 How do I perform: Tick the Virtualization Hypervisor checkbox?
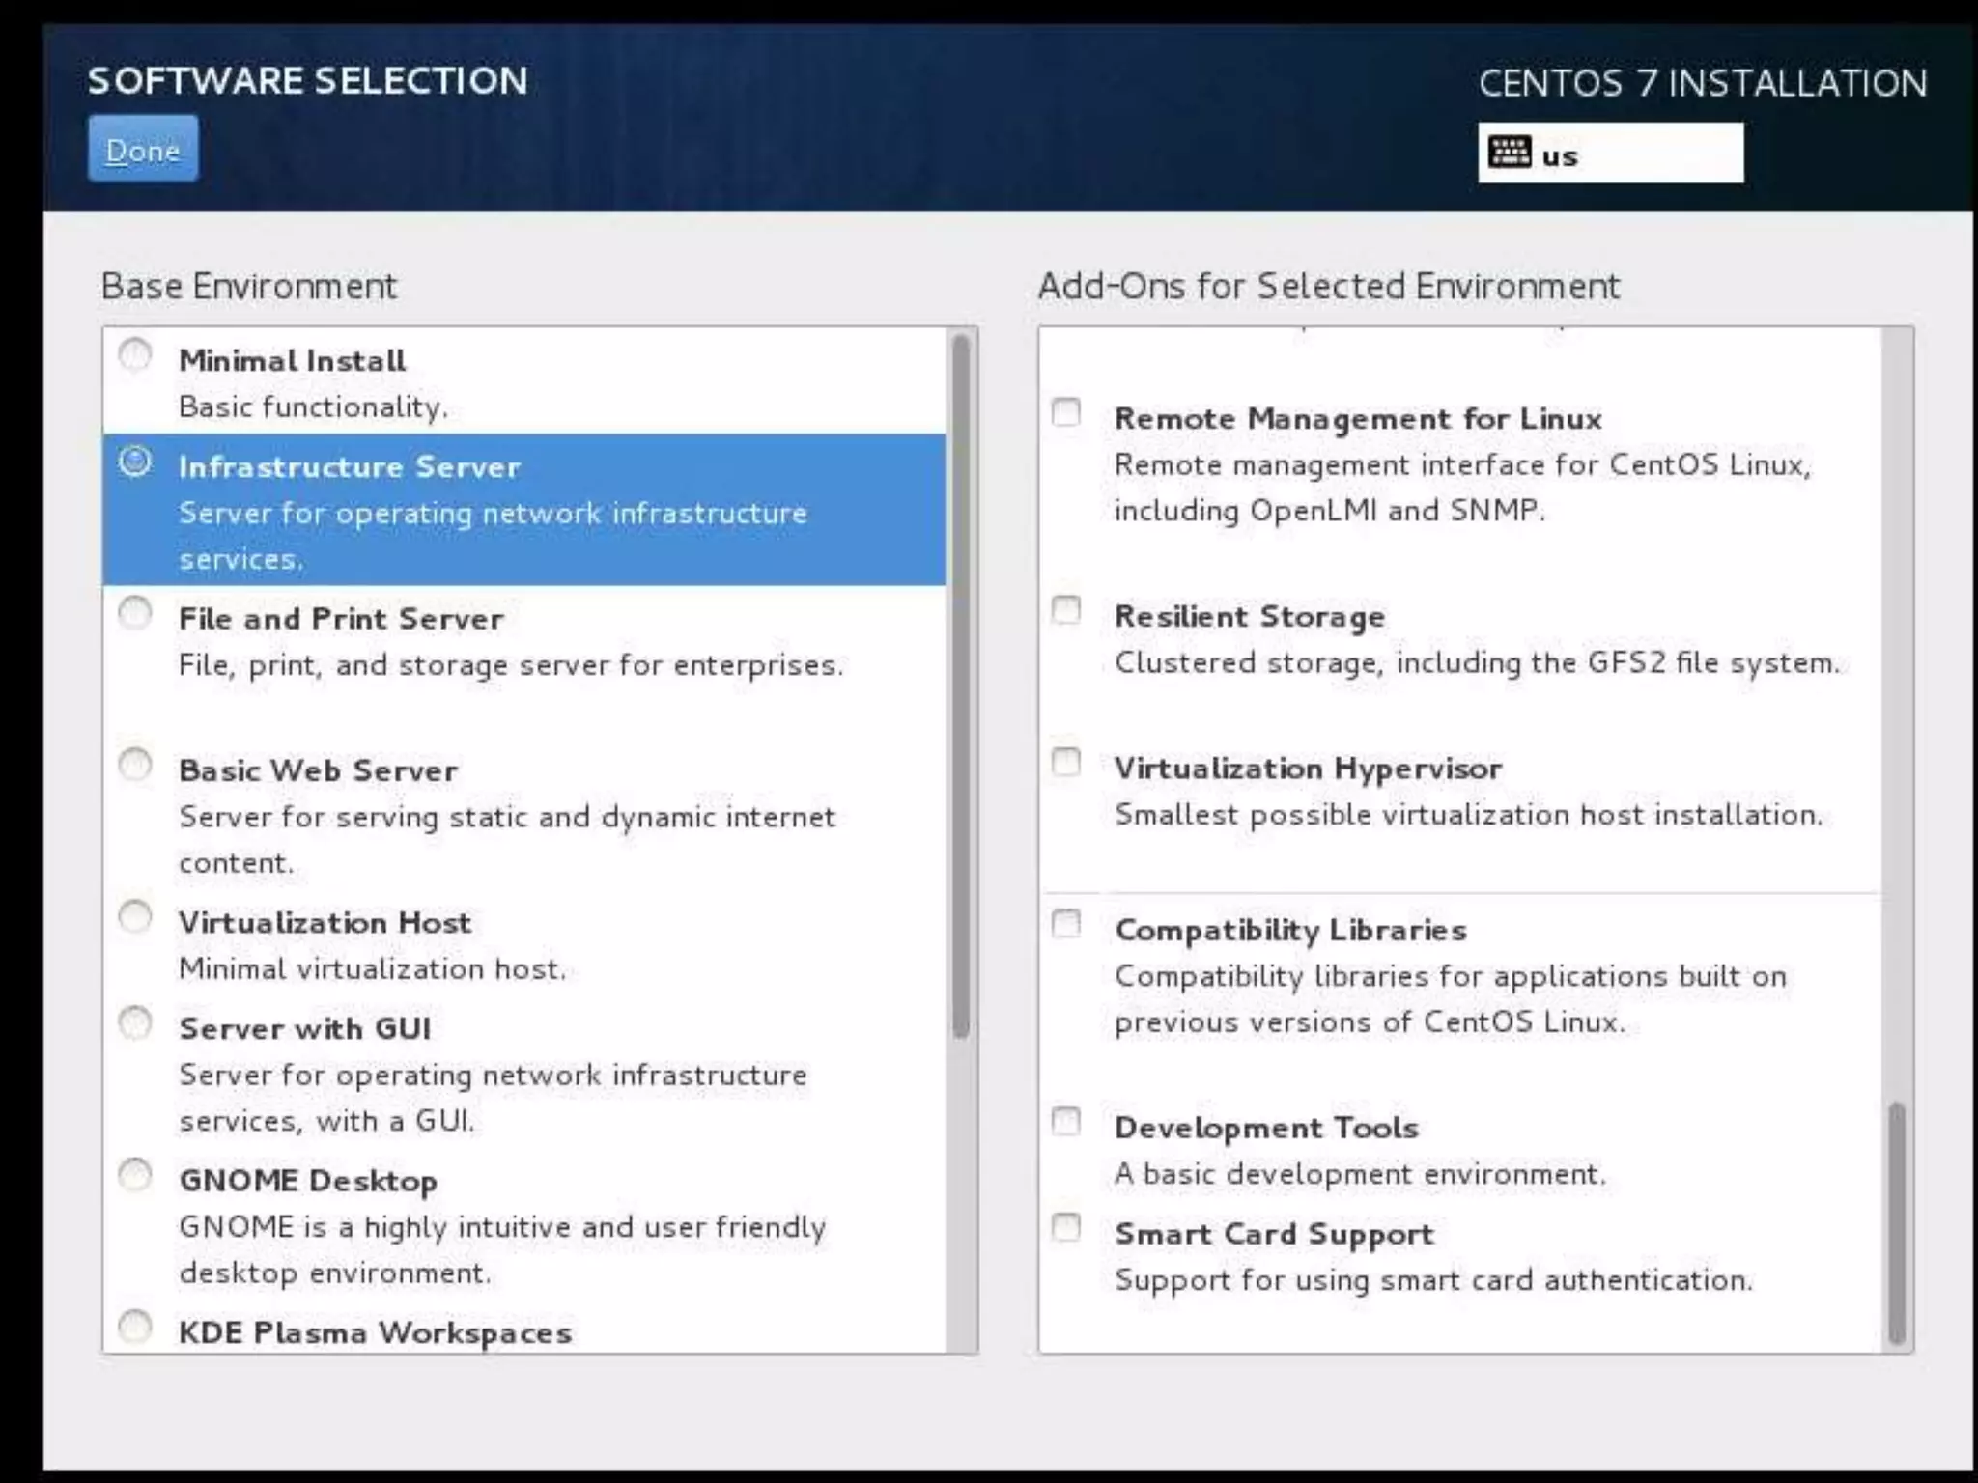(x=1066, y=763)
